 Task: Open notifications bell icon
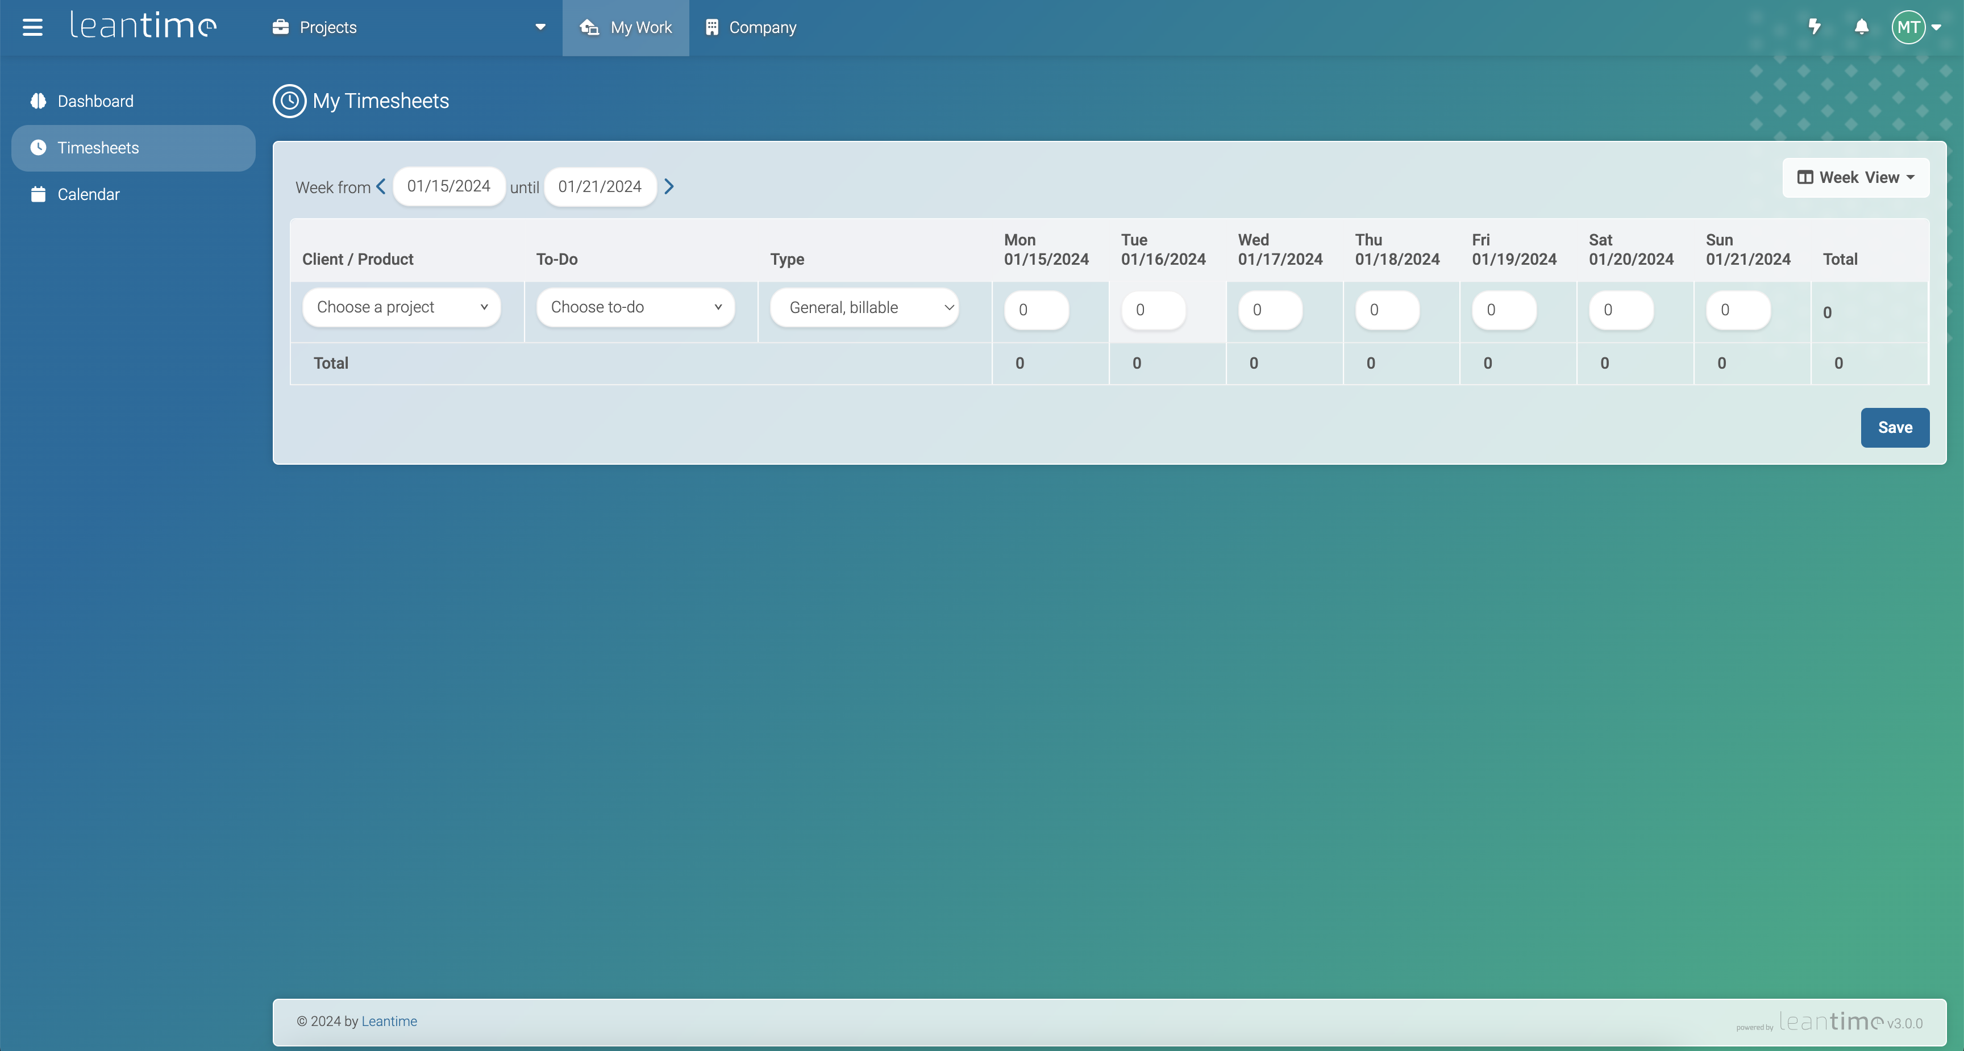click(x=1861, y=27)
